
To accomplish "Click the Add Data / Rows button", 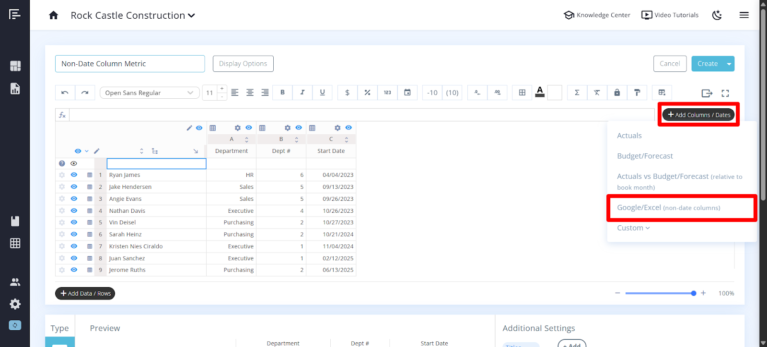I will 85,293.
